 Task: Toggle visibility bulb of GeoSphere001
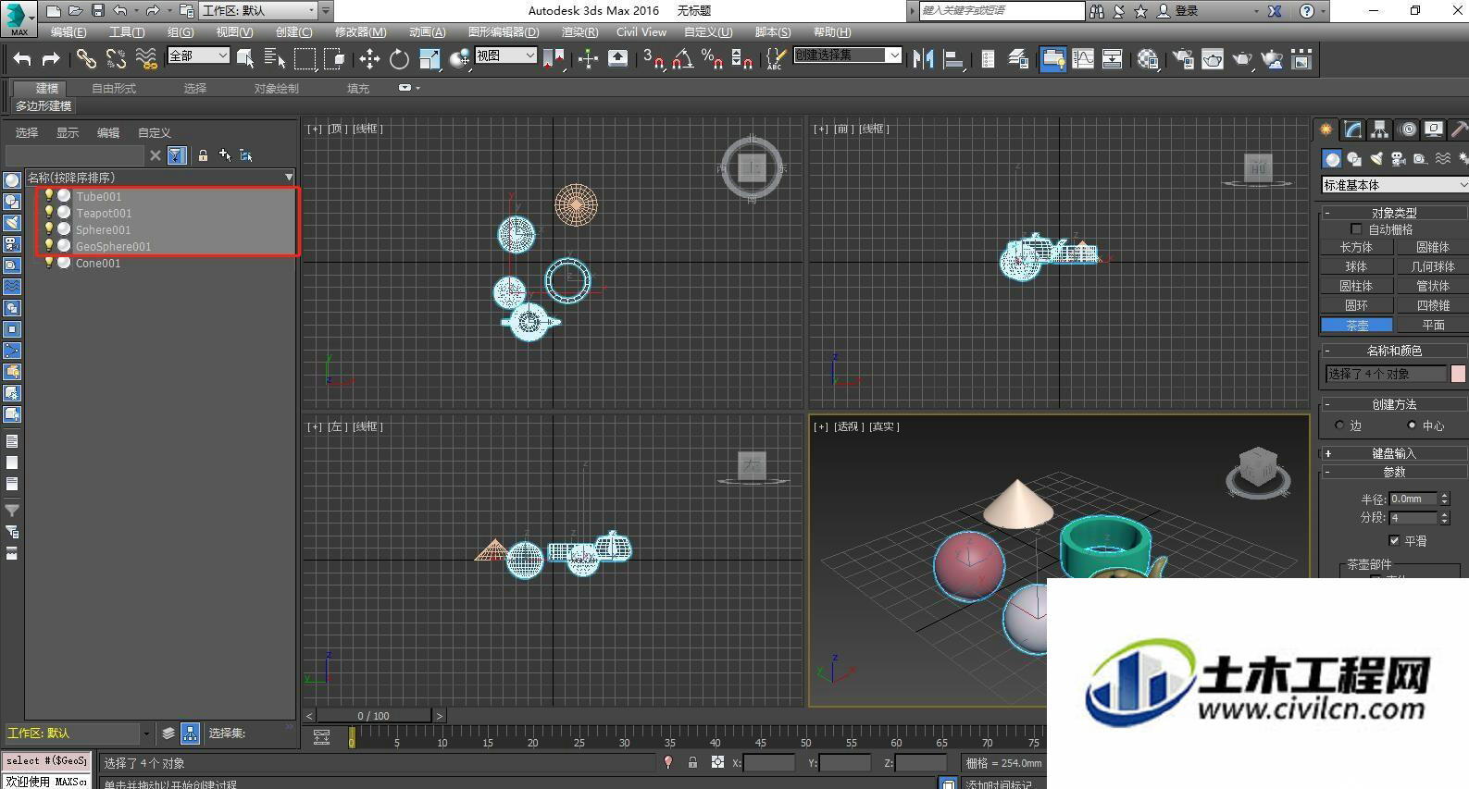pos(49,246)
